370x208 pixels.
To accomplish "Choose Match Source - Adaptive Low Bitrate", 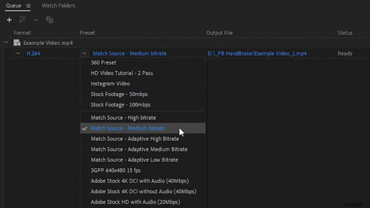I will [x=143, y=160].
